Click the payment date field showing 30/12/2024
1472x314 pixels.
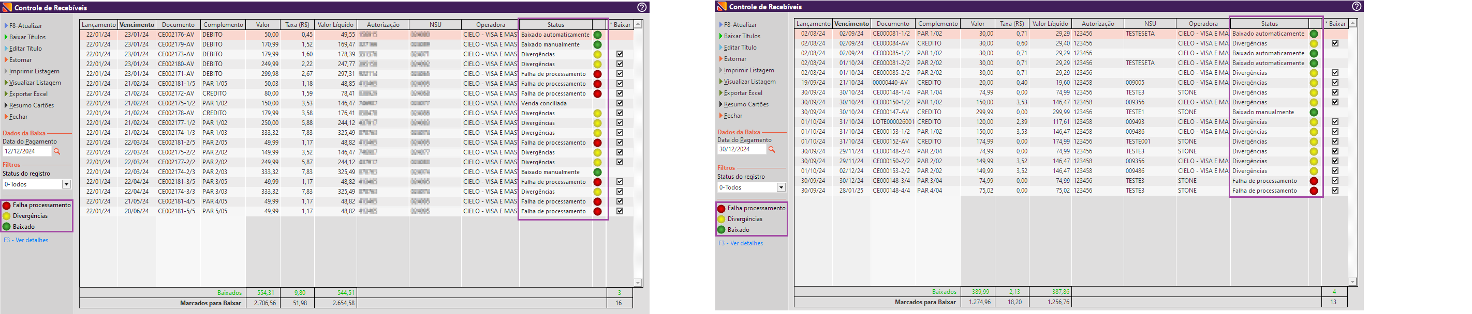(742, 149)
